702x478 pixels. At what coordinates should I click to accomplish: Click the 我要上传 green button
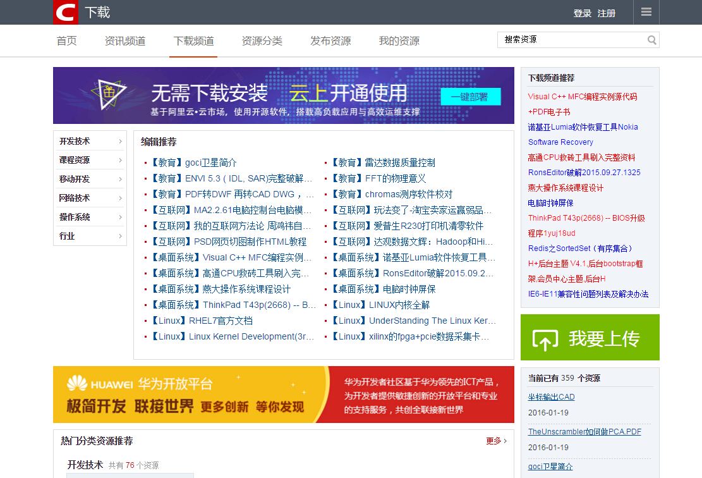pos(590,338)
